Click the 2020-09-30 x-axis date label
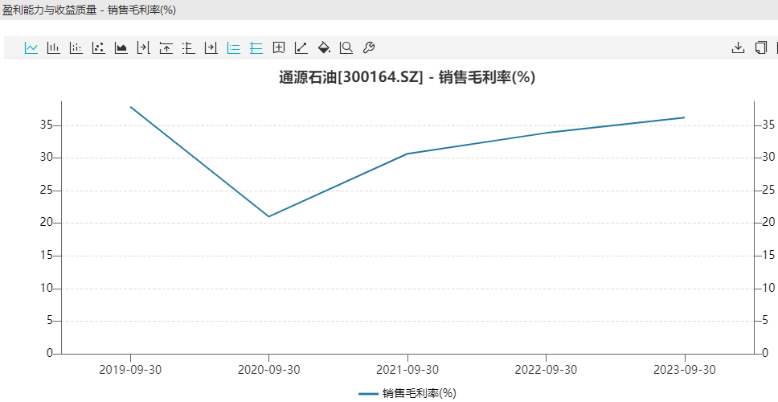The image size is (778, 402). (269, 370)
